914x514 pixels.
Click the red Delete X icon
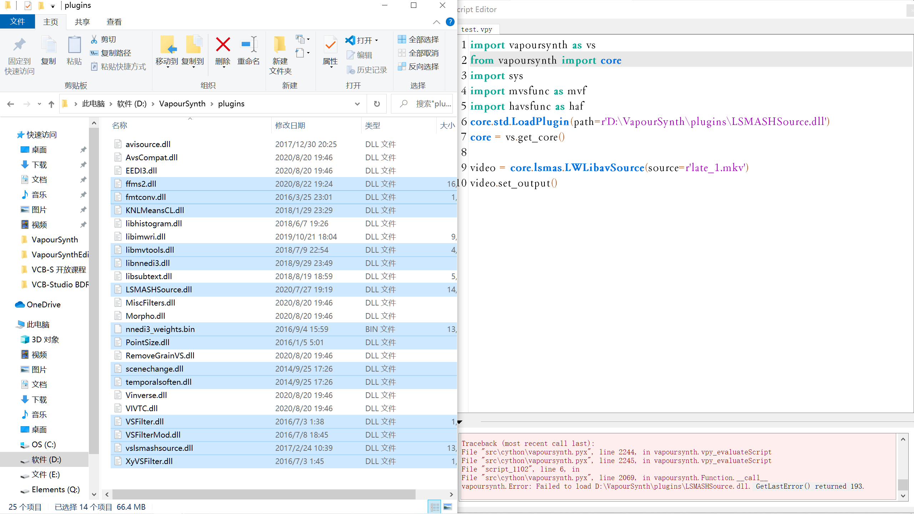coord(223,44)
